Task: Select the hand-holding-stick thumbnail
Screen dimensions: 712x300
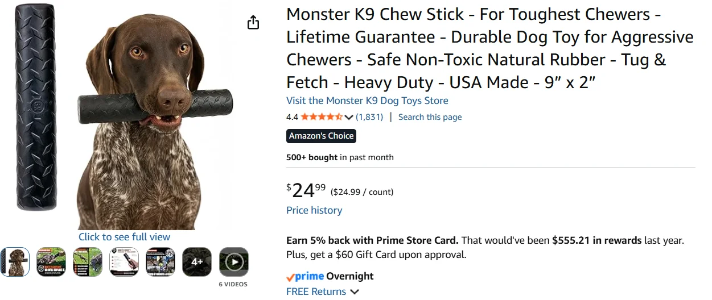Action: click(124, 262)
